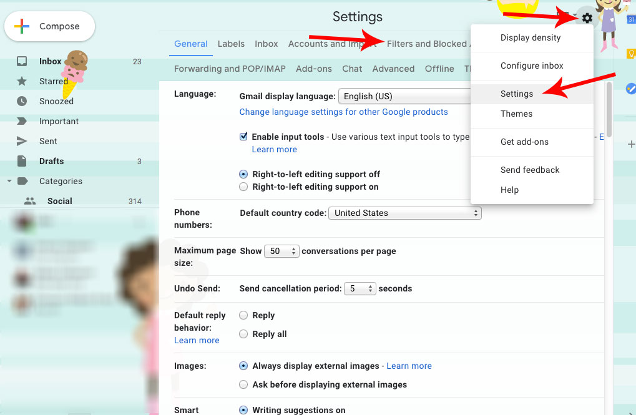This screenshot has height=415, width=636.
Task: Open the Offline tab
Action: (439, 69)
